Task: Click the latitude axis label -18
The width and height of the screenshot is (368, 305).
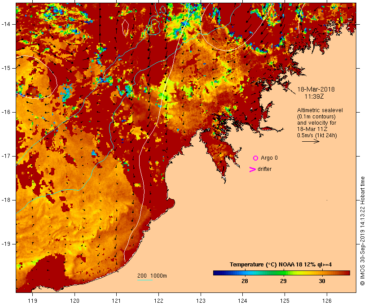Action: click(6, 200)
